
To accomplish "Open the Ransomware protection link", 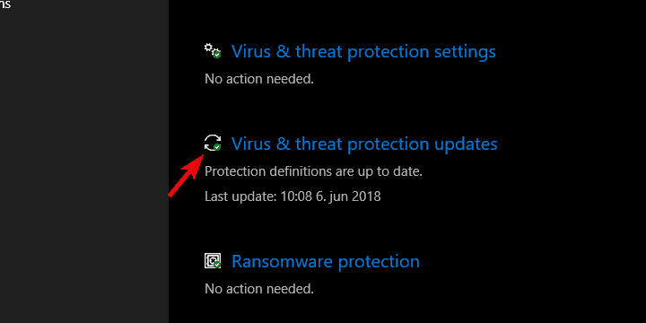I will (326, 262).
